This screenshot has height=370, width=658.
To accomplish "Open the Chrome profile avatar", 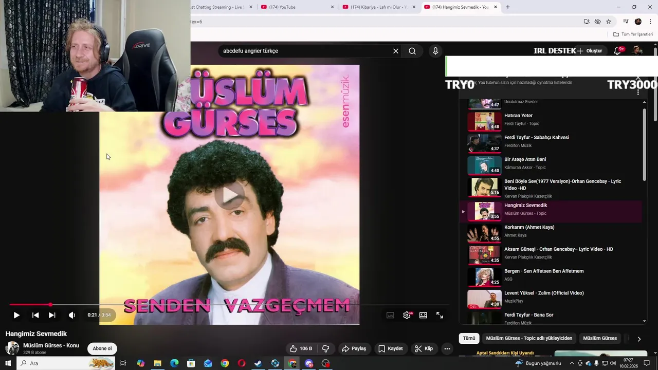I will 638,22.
